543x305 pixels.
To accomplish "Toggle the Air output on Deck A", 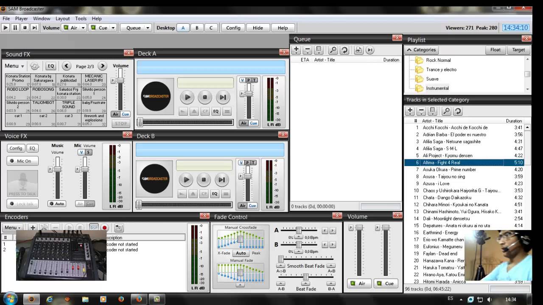I will (x=244, y=123).
